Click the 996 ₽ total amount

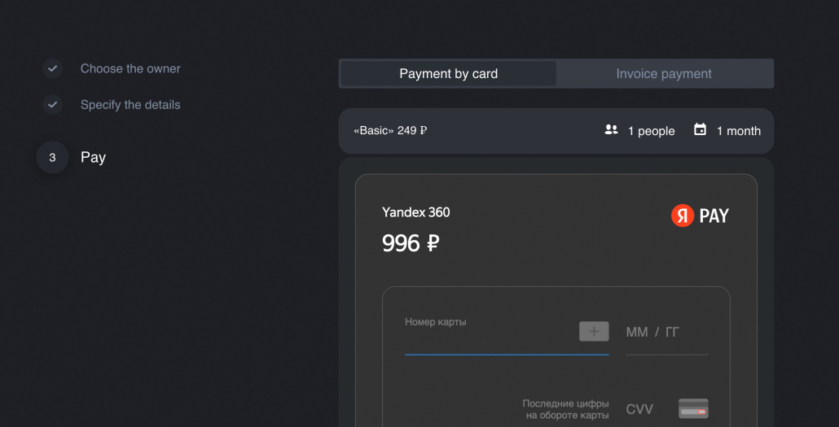[411, 243]
